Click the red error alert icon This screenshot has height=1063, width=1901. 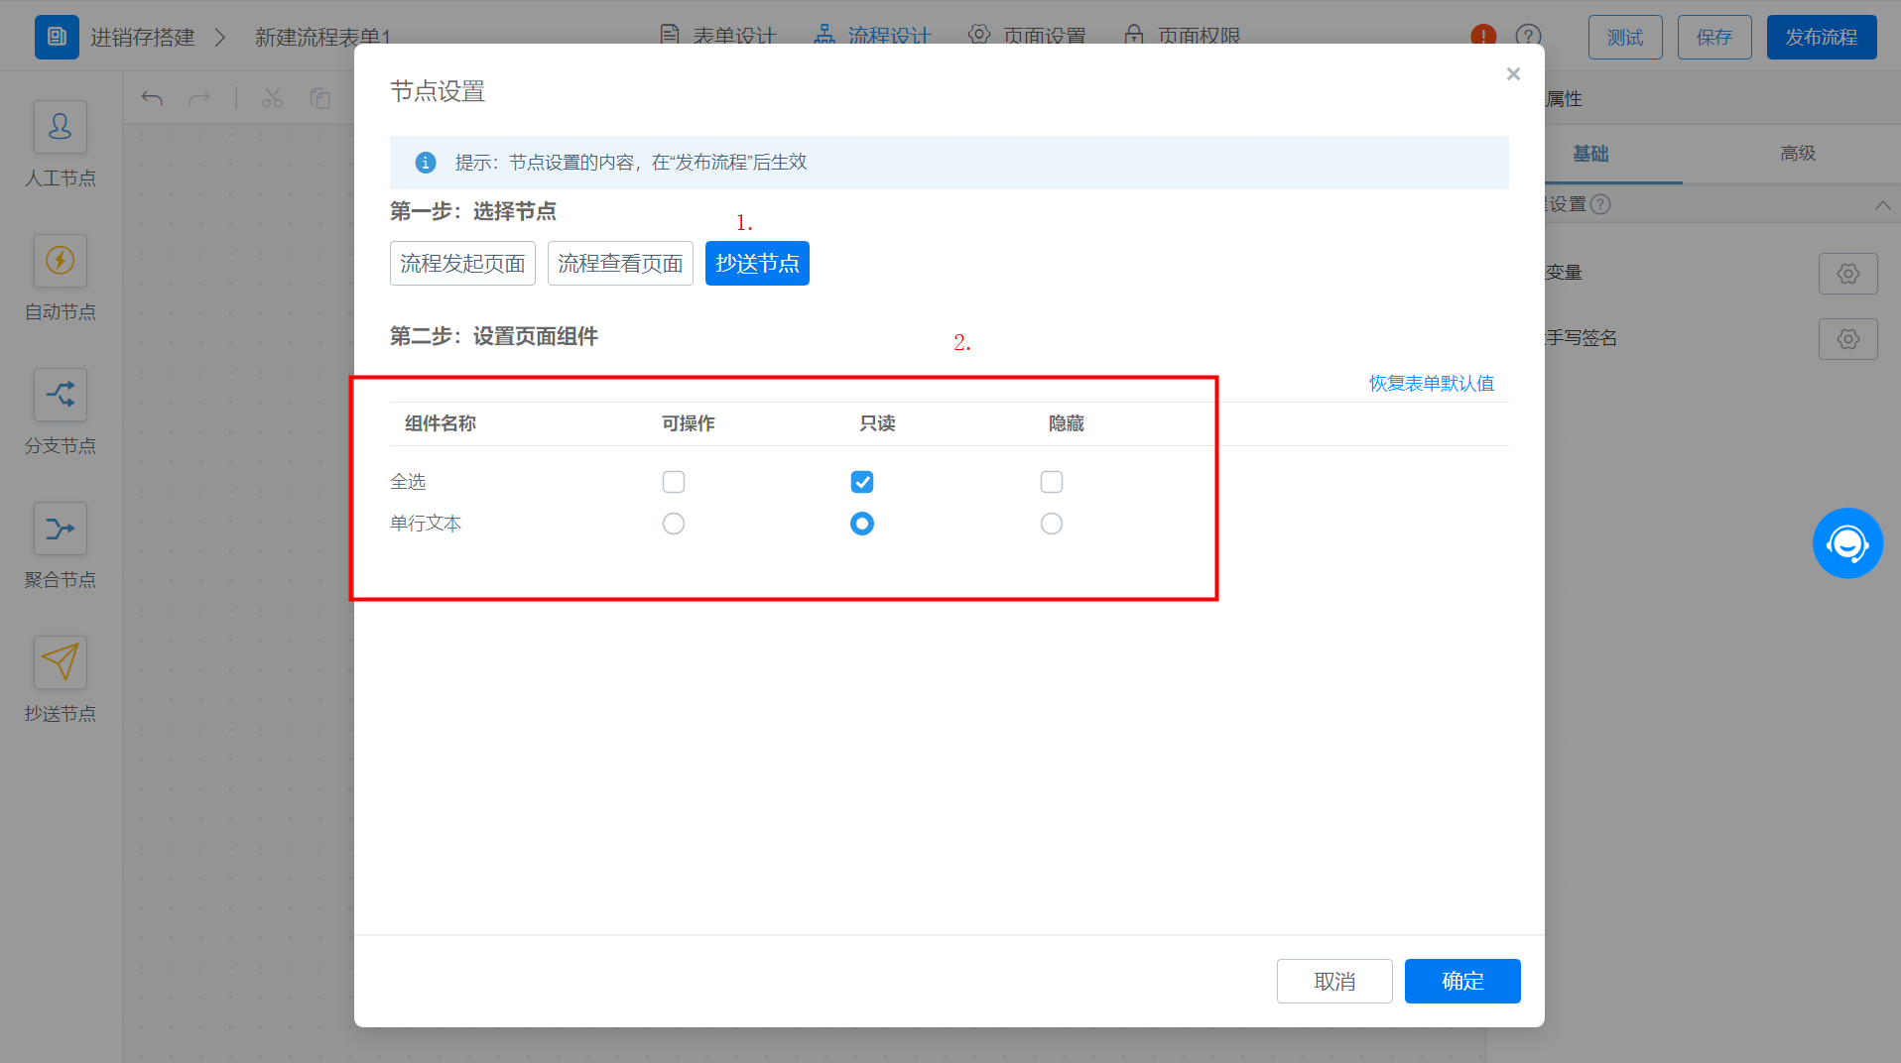click(1483, 37)
